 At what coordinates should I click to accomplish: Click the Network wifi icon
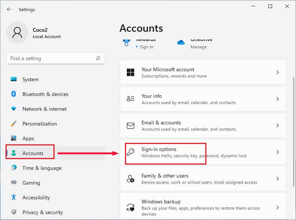(14, 109)
